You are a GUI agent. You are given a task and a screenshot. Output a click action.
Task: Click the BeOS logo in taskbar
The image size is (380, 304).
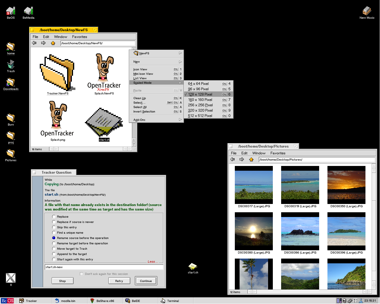(x=7, y=301)
